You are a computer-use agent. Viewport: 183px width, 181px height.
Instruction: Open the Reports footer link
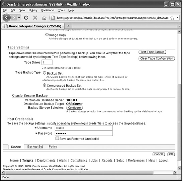pos(107,161)
